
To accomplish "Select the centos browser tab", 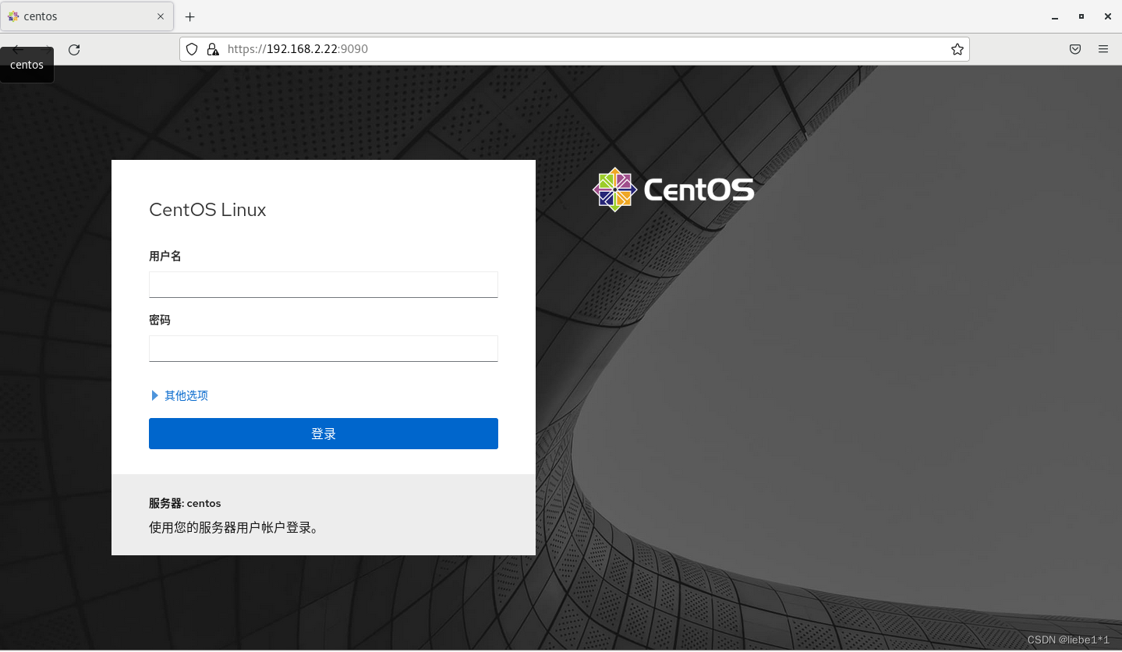I will (87, 16).
